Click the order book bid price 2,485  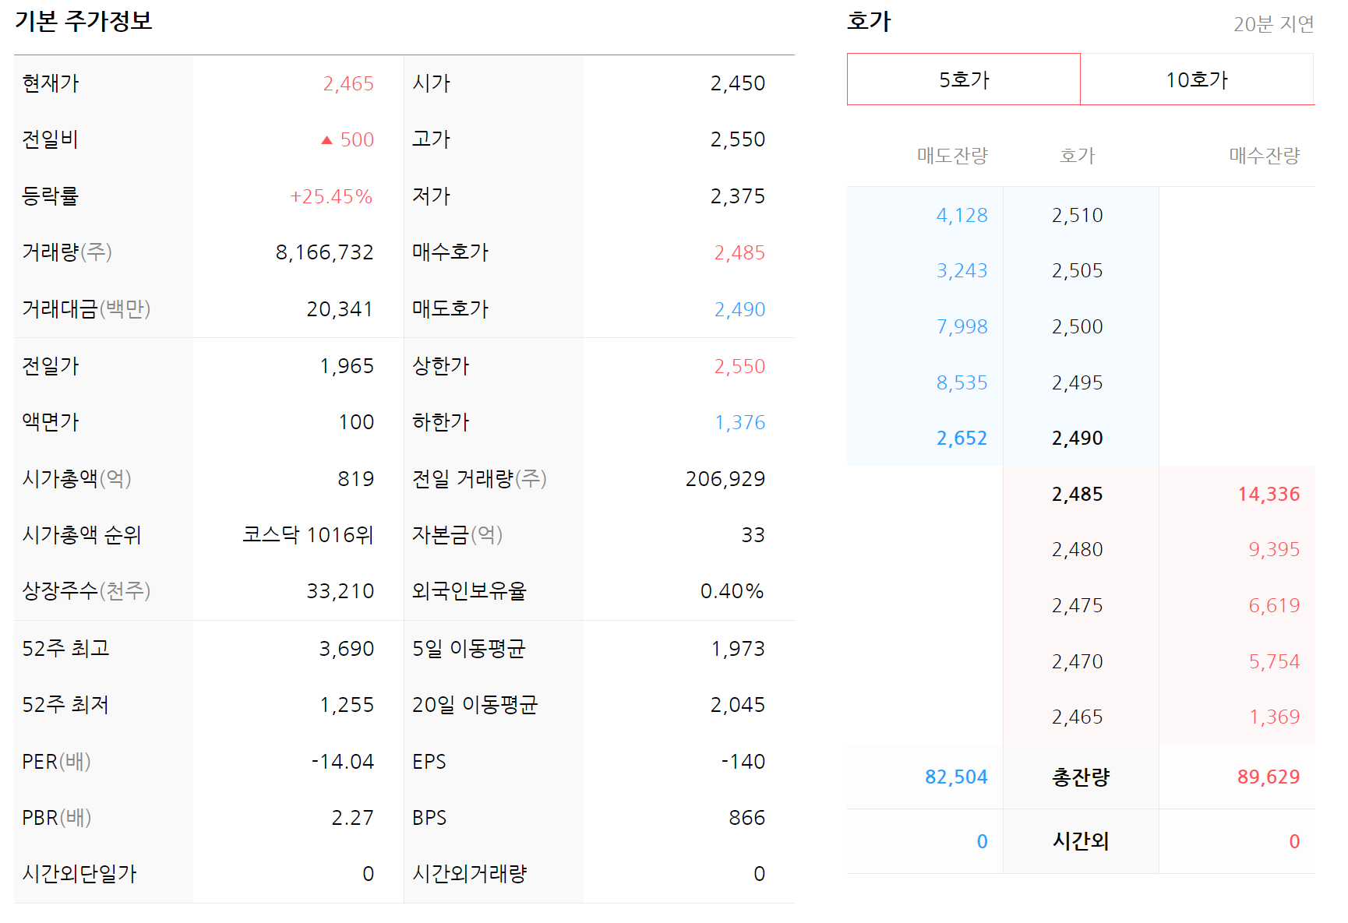click(1078, 495)
